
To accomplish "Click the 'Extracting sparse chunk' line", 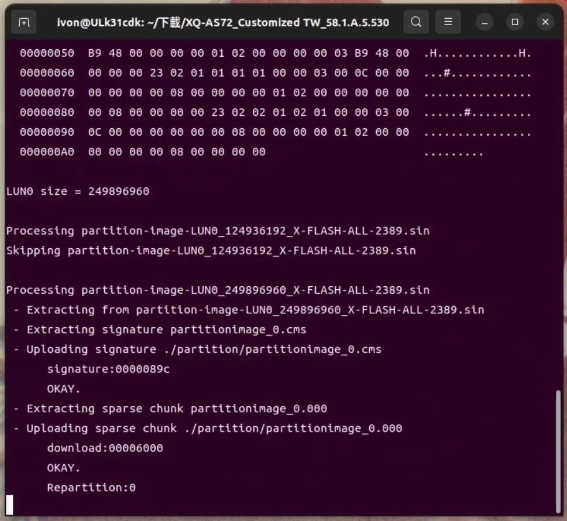I will pos(170,409).
